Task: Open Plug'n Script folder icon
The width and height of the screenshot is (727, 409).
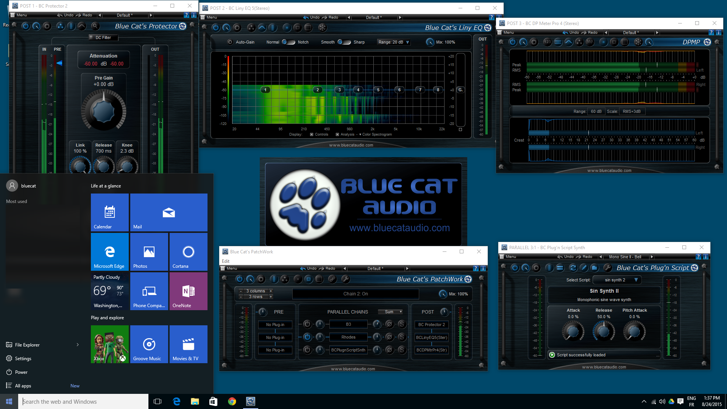Action: tap(594, 268)
